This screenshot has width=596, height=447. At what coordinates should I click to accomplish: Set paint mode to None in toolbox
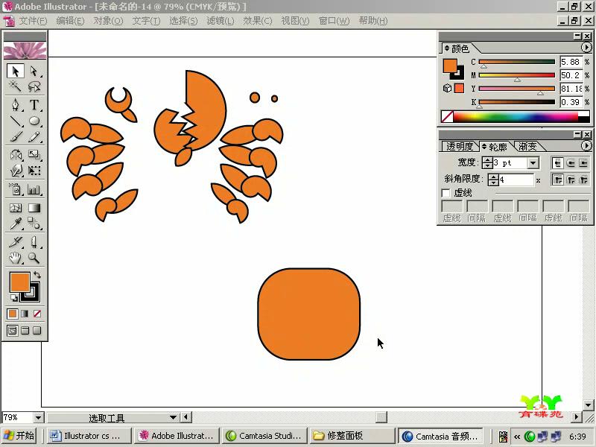[37, 314]
